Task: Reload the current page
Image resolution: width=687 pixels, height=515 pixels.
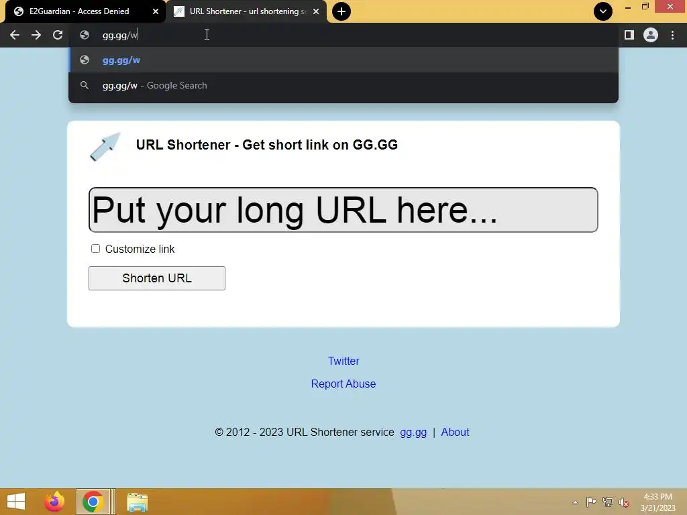Action: (58, 35)
